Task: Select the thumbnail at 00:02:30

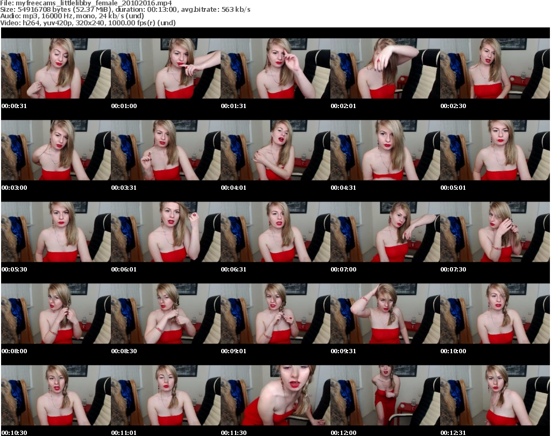Action: (495, 68)
